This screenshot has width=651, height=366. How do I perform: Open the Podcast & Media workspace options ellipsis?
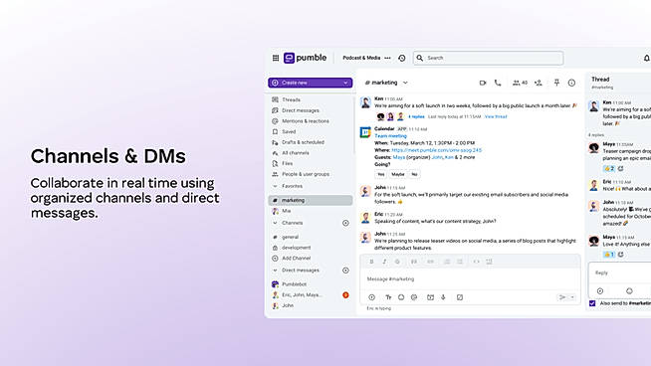click(x=387, y=58)
